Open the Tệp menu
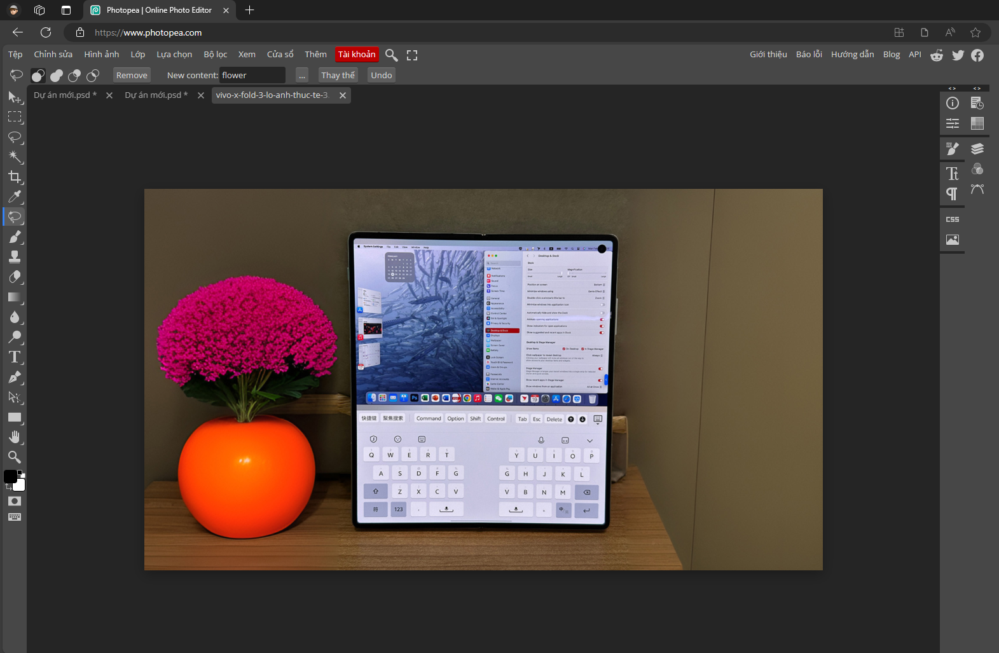 pyautogui.click(x=15, y=55)
